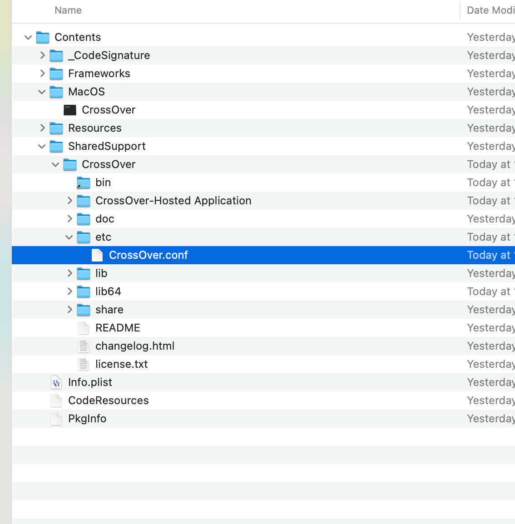Select the Frameworks row name

[x=99, y=74]
